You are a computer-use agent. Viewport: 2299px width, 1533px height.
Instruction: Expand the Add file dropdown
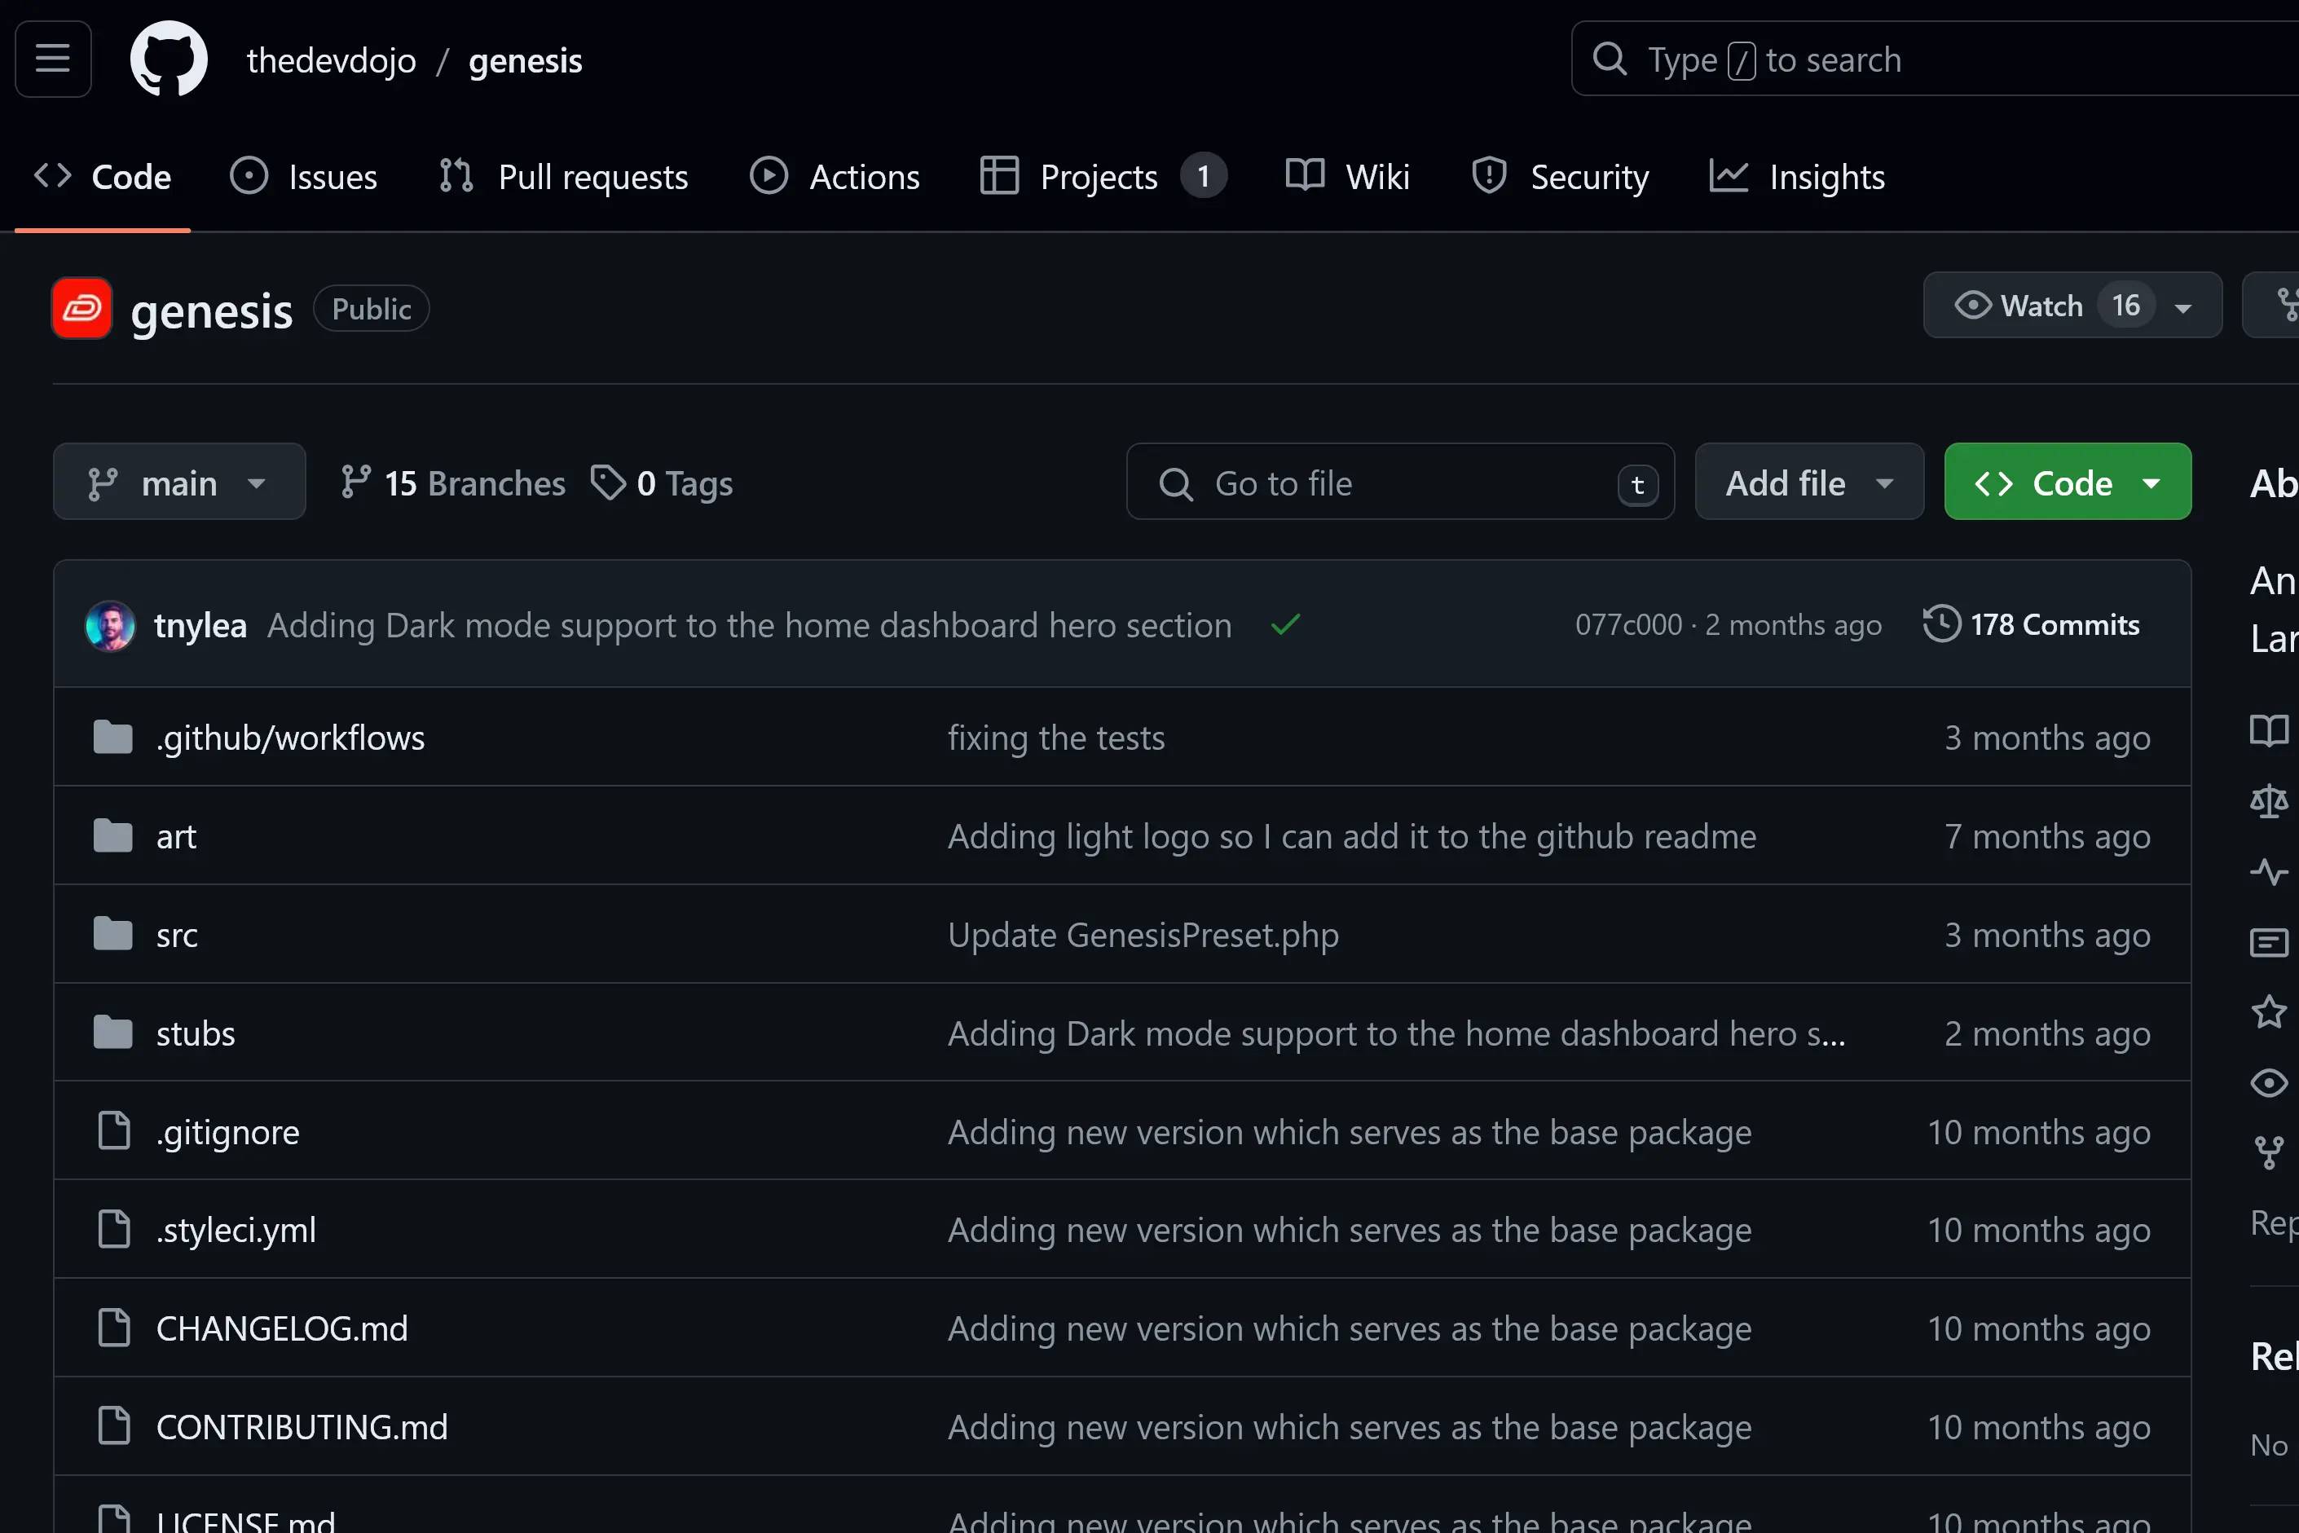click(1808, 483)
